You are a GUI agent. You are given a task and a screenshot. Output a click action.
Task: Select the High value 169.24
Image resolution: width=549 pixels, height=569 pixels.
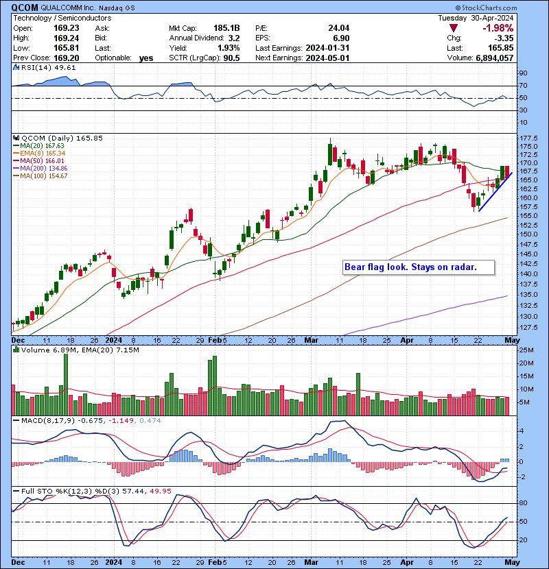(66, 38)
